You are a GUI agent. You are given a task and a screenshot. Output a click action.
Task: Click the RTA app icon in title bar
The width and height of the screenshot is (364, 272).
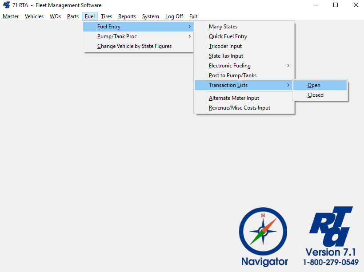pos(7,5)
